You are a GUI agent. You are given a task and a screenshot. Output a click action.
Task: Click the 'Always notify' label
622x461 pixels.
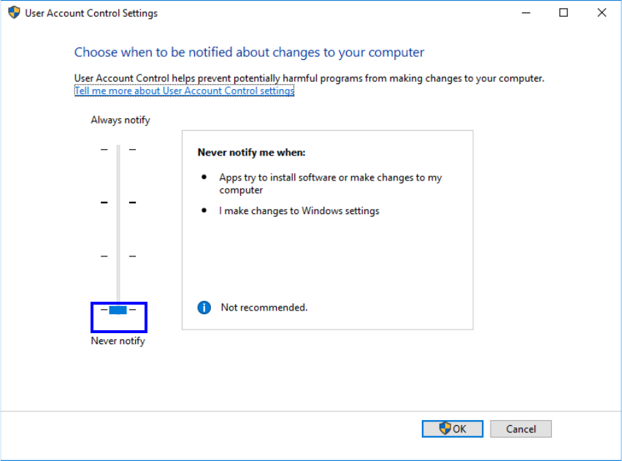coord(120,120)
